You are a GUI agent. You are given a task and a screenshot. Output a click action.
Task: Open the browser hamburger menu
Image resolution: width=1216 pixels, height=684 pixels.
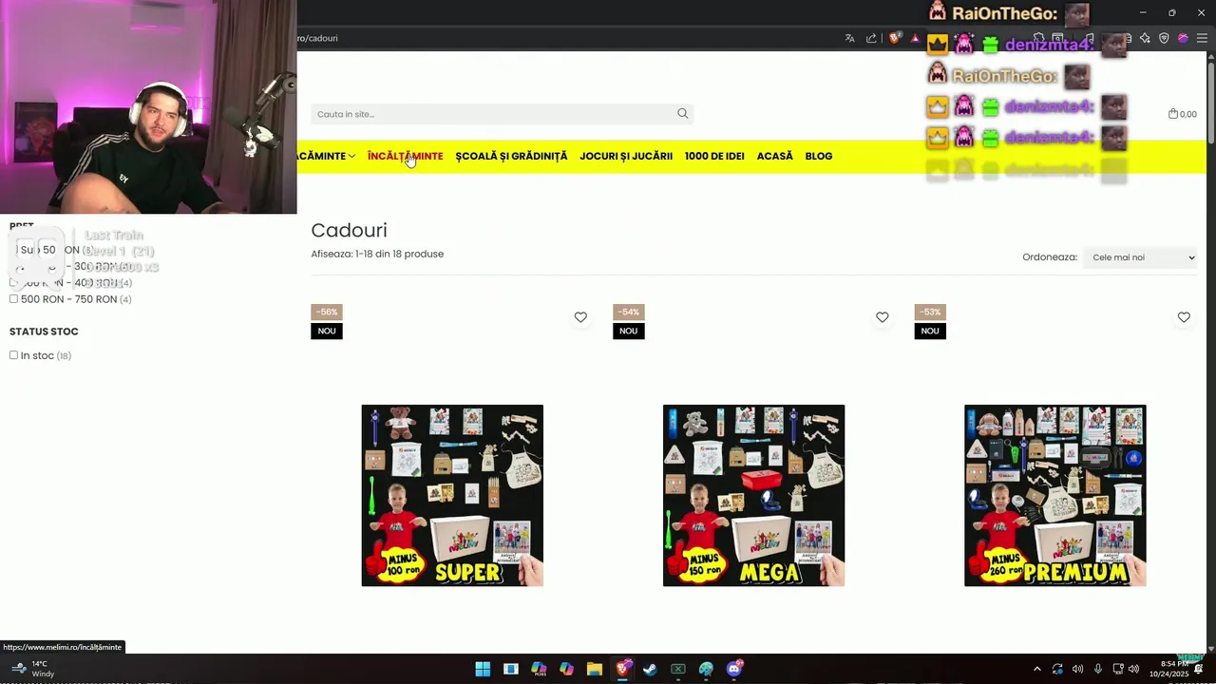[x=1202, y=38]
